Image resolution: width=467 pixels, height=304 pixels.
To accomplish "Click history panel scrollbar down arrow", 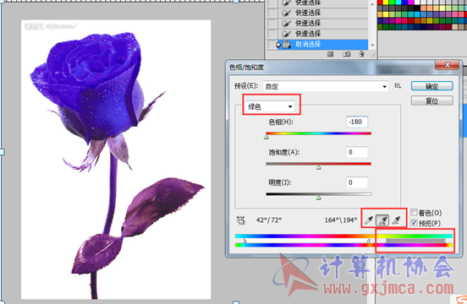I will 372,46.
